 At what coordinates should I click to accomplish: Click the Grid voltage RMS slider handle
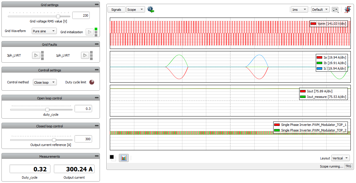58,17
